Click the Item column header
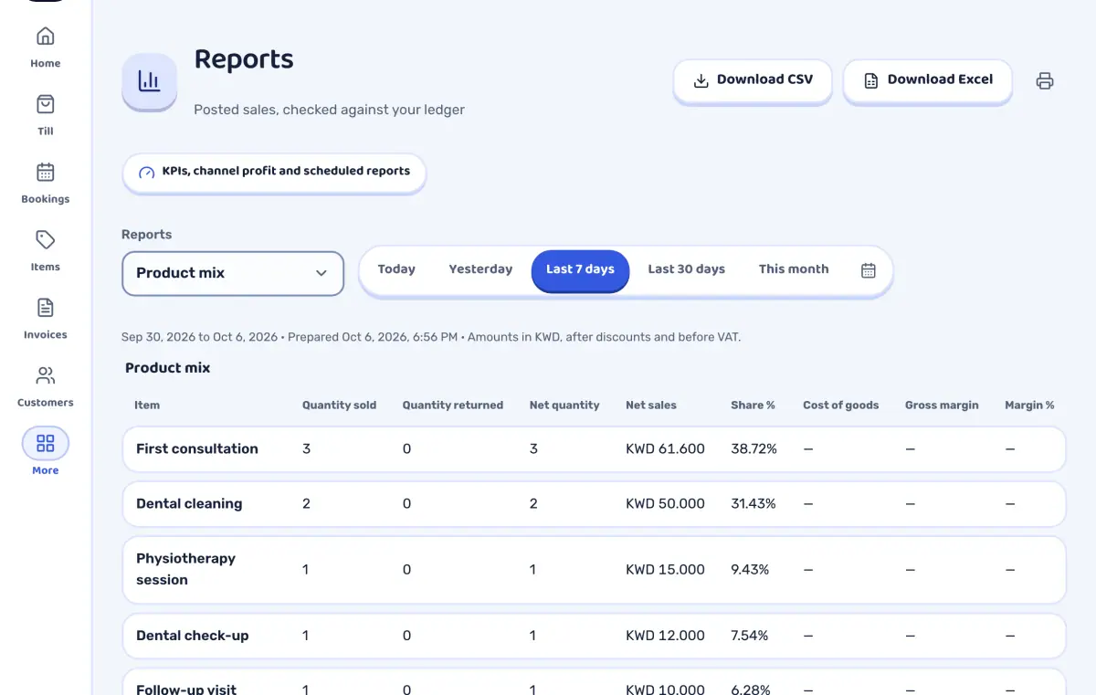Image resolution: width=1096 pixels, height=695 pixels. click(147, 405)
